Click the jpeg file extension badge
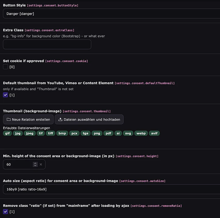 pyautogui.click(x=30, y=133)
